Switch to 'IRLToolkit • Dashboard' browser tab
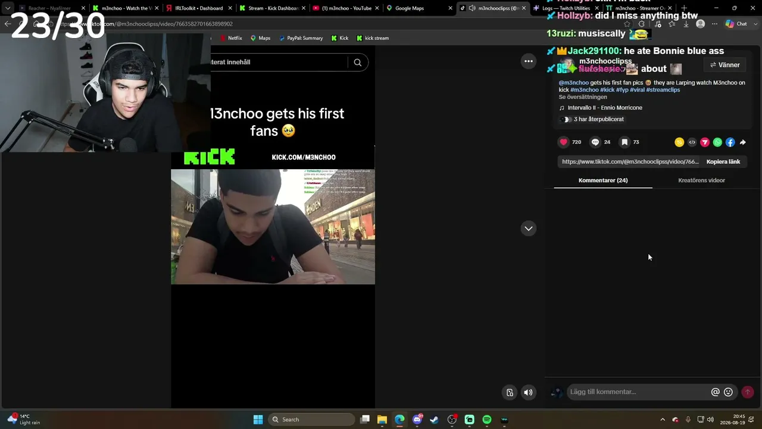This screenshot has width=762, height=429. pyautogui.click(x=199, y=8)
